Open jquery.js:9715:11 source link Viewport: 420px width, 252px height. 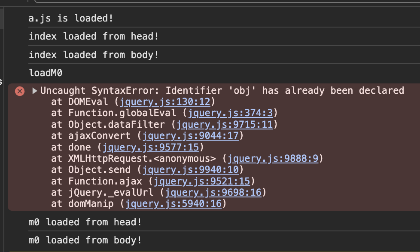coord(225,125)
